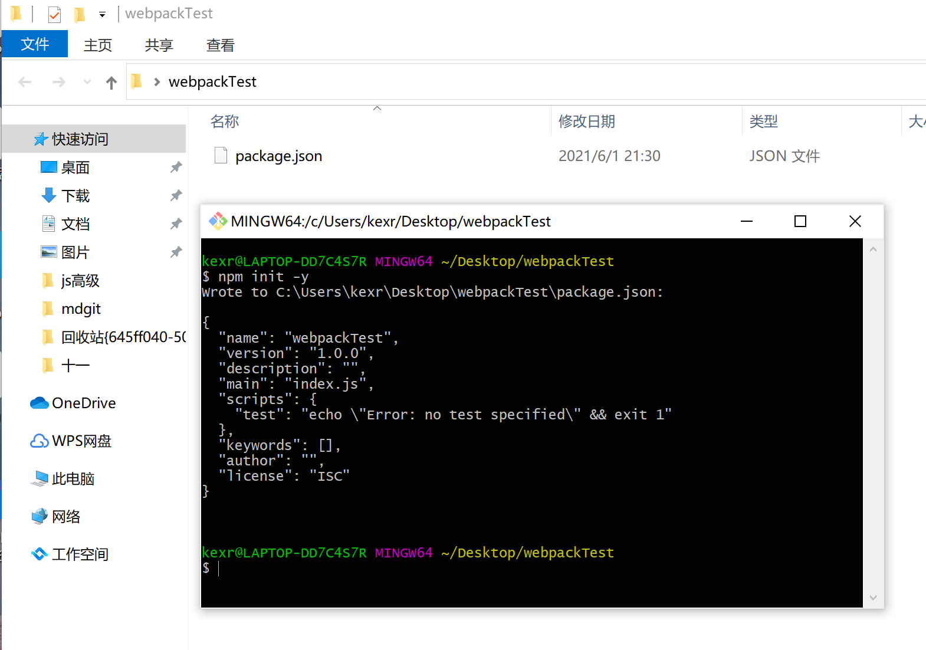Open the 文件 ribbon tab
This screenshot has width=926, height=650.
tap(35, 44)
